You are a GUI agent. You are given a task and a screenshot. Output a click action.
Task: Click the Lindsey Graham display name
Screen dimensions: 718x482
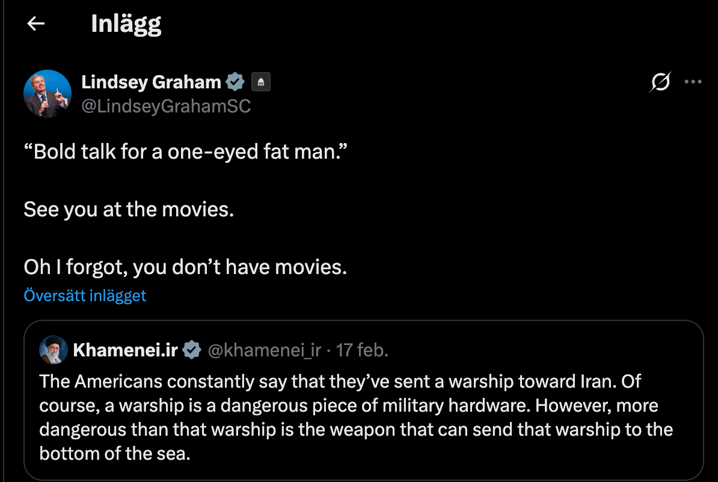(x=151, y=82)
